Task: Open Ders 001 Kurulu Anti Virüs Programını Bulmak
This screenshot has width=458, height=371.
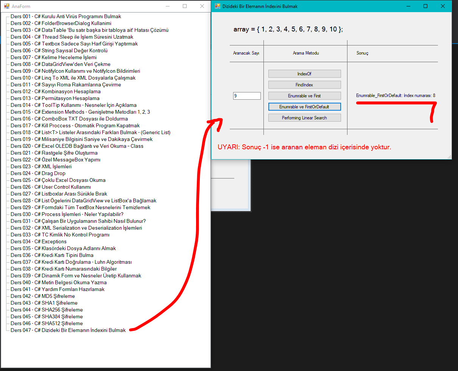Action: pos(66,17)
